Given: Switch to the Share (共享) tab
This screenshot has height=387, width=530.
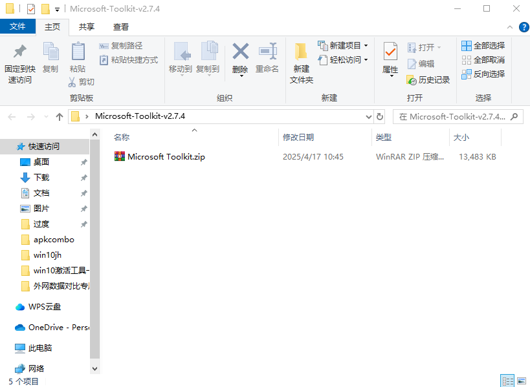Looking at the screenshot, I should pyautogui.click(x=87, y=27).
